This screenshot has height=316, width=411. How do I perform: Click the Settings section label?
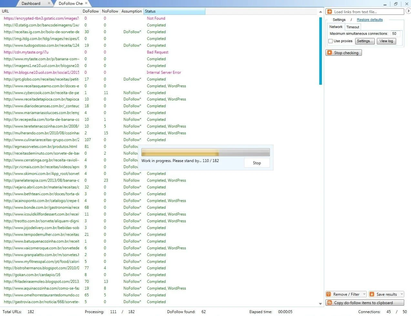[x=339, y=20]
